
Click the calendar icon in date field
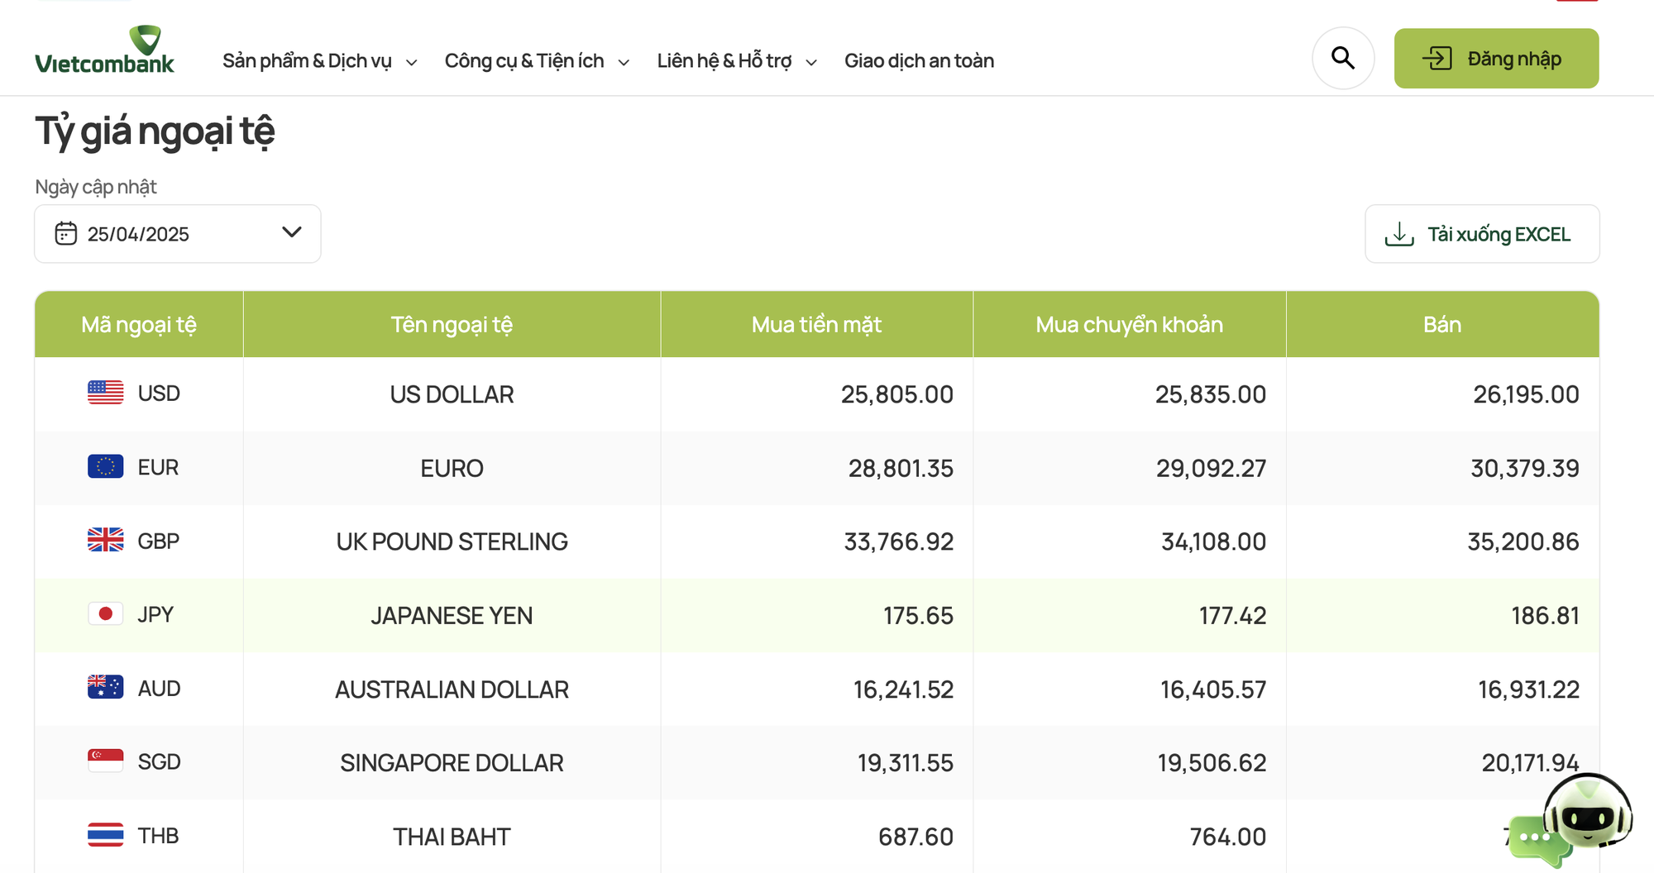(66, 234)
